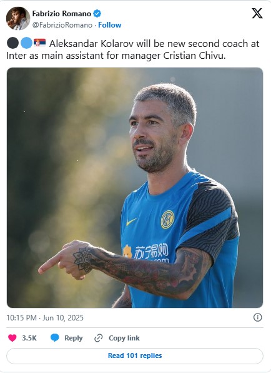Image resolution: width=271 pixels, height=373 pixels.
Task: Click the Serbian flag emoji
Action: coord(39,43)
